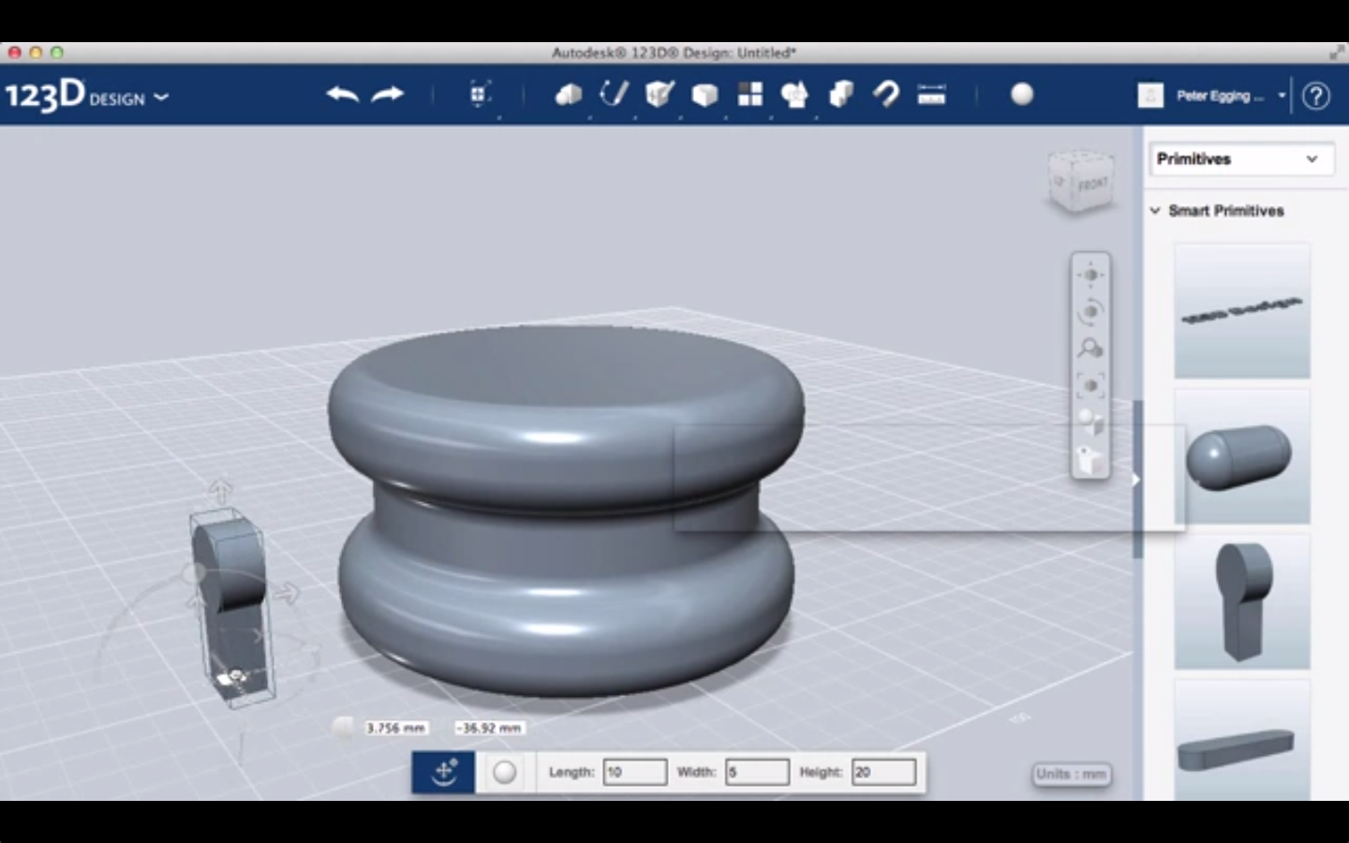Select the large spool-shaped model
The width and height of the screenshot is (1349, 843).
(566, 510)
